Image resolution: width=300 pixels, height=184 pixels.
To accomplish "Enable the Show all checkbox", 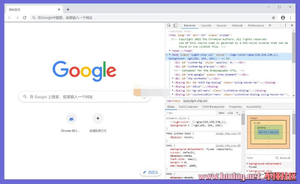I will (x=277, y=158).
